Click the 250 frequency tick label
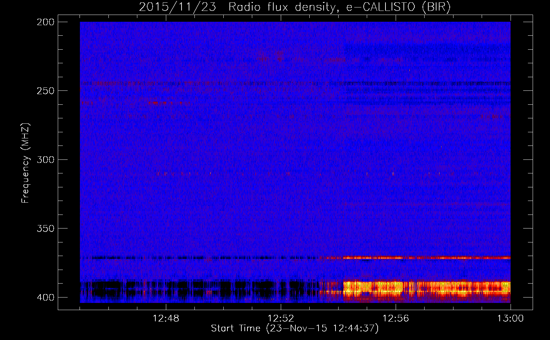This screenshot has width=550, height=340. [x=46, y=91]
